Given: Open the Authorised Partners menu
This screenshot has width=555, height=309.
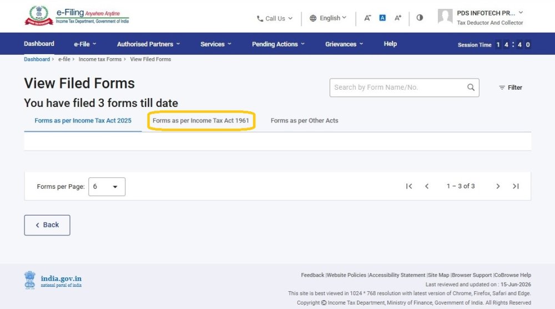Looking at the screenshot, I should pyautogui.click(x=148, y=44).
